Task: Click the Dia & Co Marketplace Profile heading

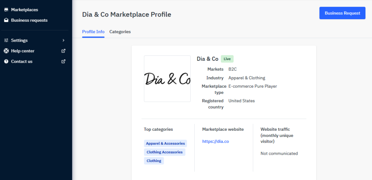Action: (127, 14)
